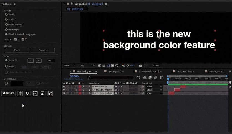The width and height of the screenshot is (232, 134).
Task: Click the show channel color icon
Action: point(123,66)
